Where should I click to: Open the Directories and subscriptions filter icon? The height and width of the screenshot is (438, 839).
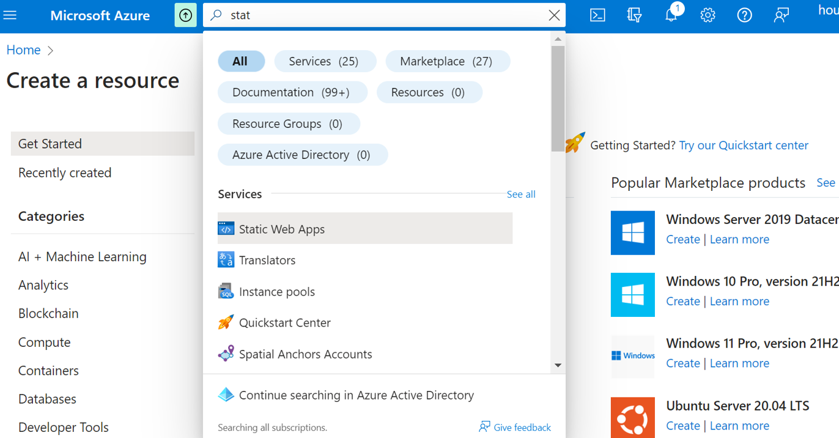pos(634,15)
